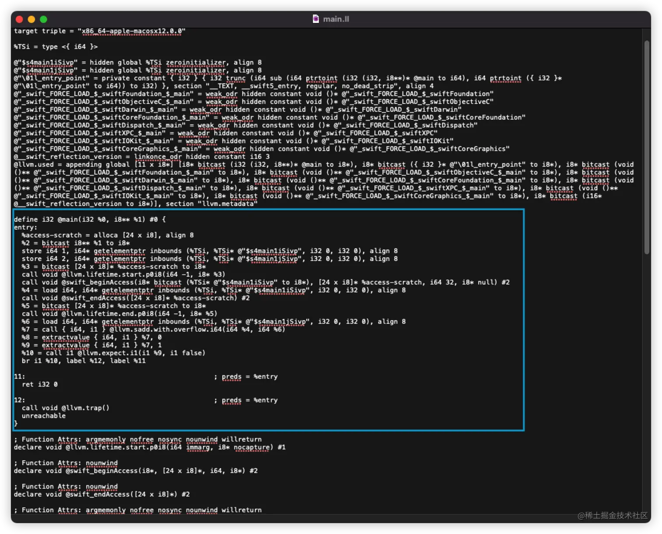Click the swiftDispatch_$_main weak_odr line
Image resolution: width=662 pixels, height=534 pixels.
pyautogui.click(x=246, y=126)
